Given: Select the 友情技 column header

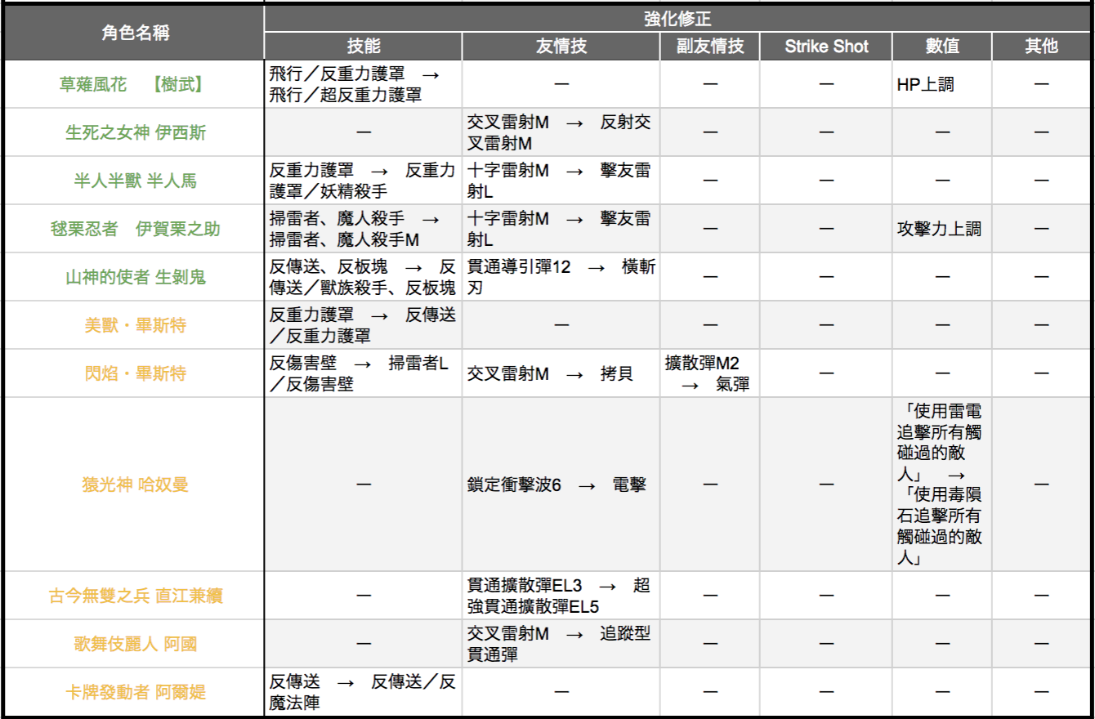Looking at the screenshot, I should [x=561, y=47].
